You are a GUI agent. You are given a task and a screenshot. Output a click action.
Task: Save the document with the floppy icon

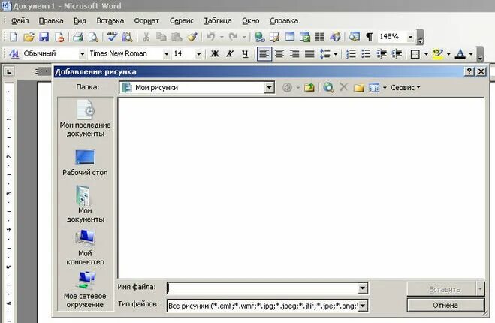click(x=44, y=37)
